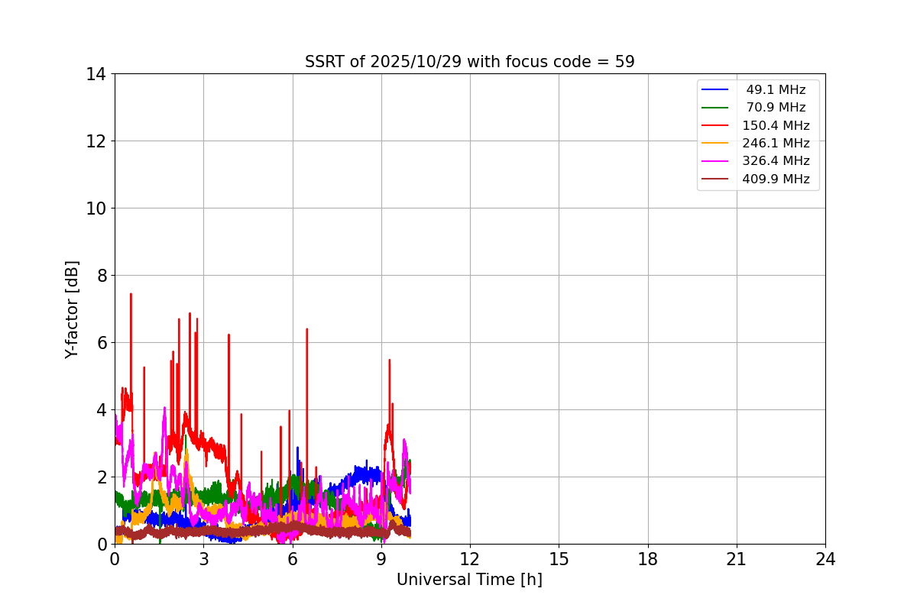Click the brown 409.9 MHz legend line

(x=715, y=179)
